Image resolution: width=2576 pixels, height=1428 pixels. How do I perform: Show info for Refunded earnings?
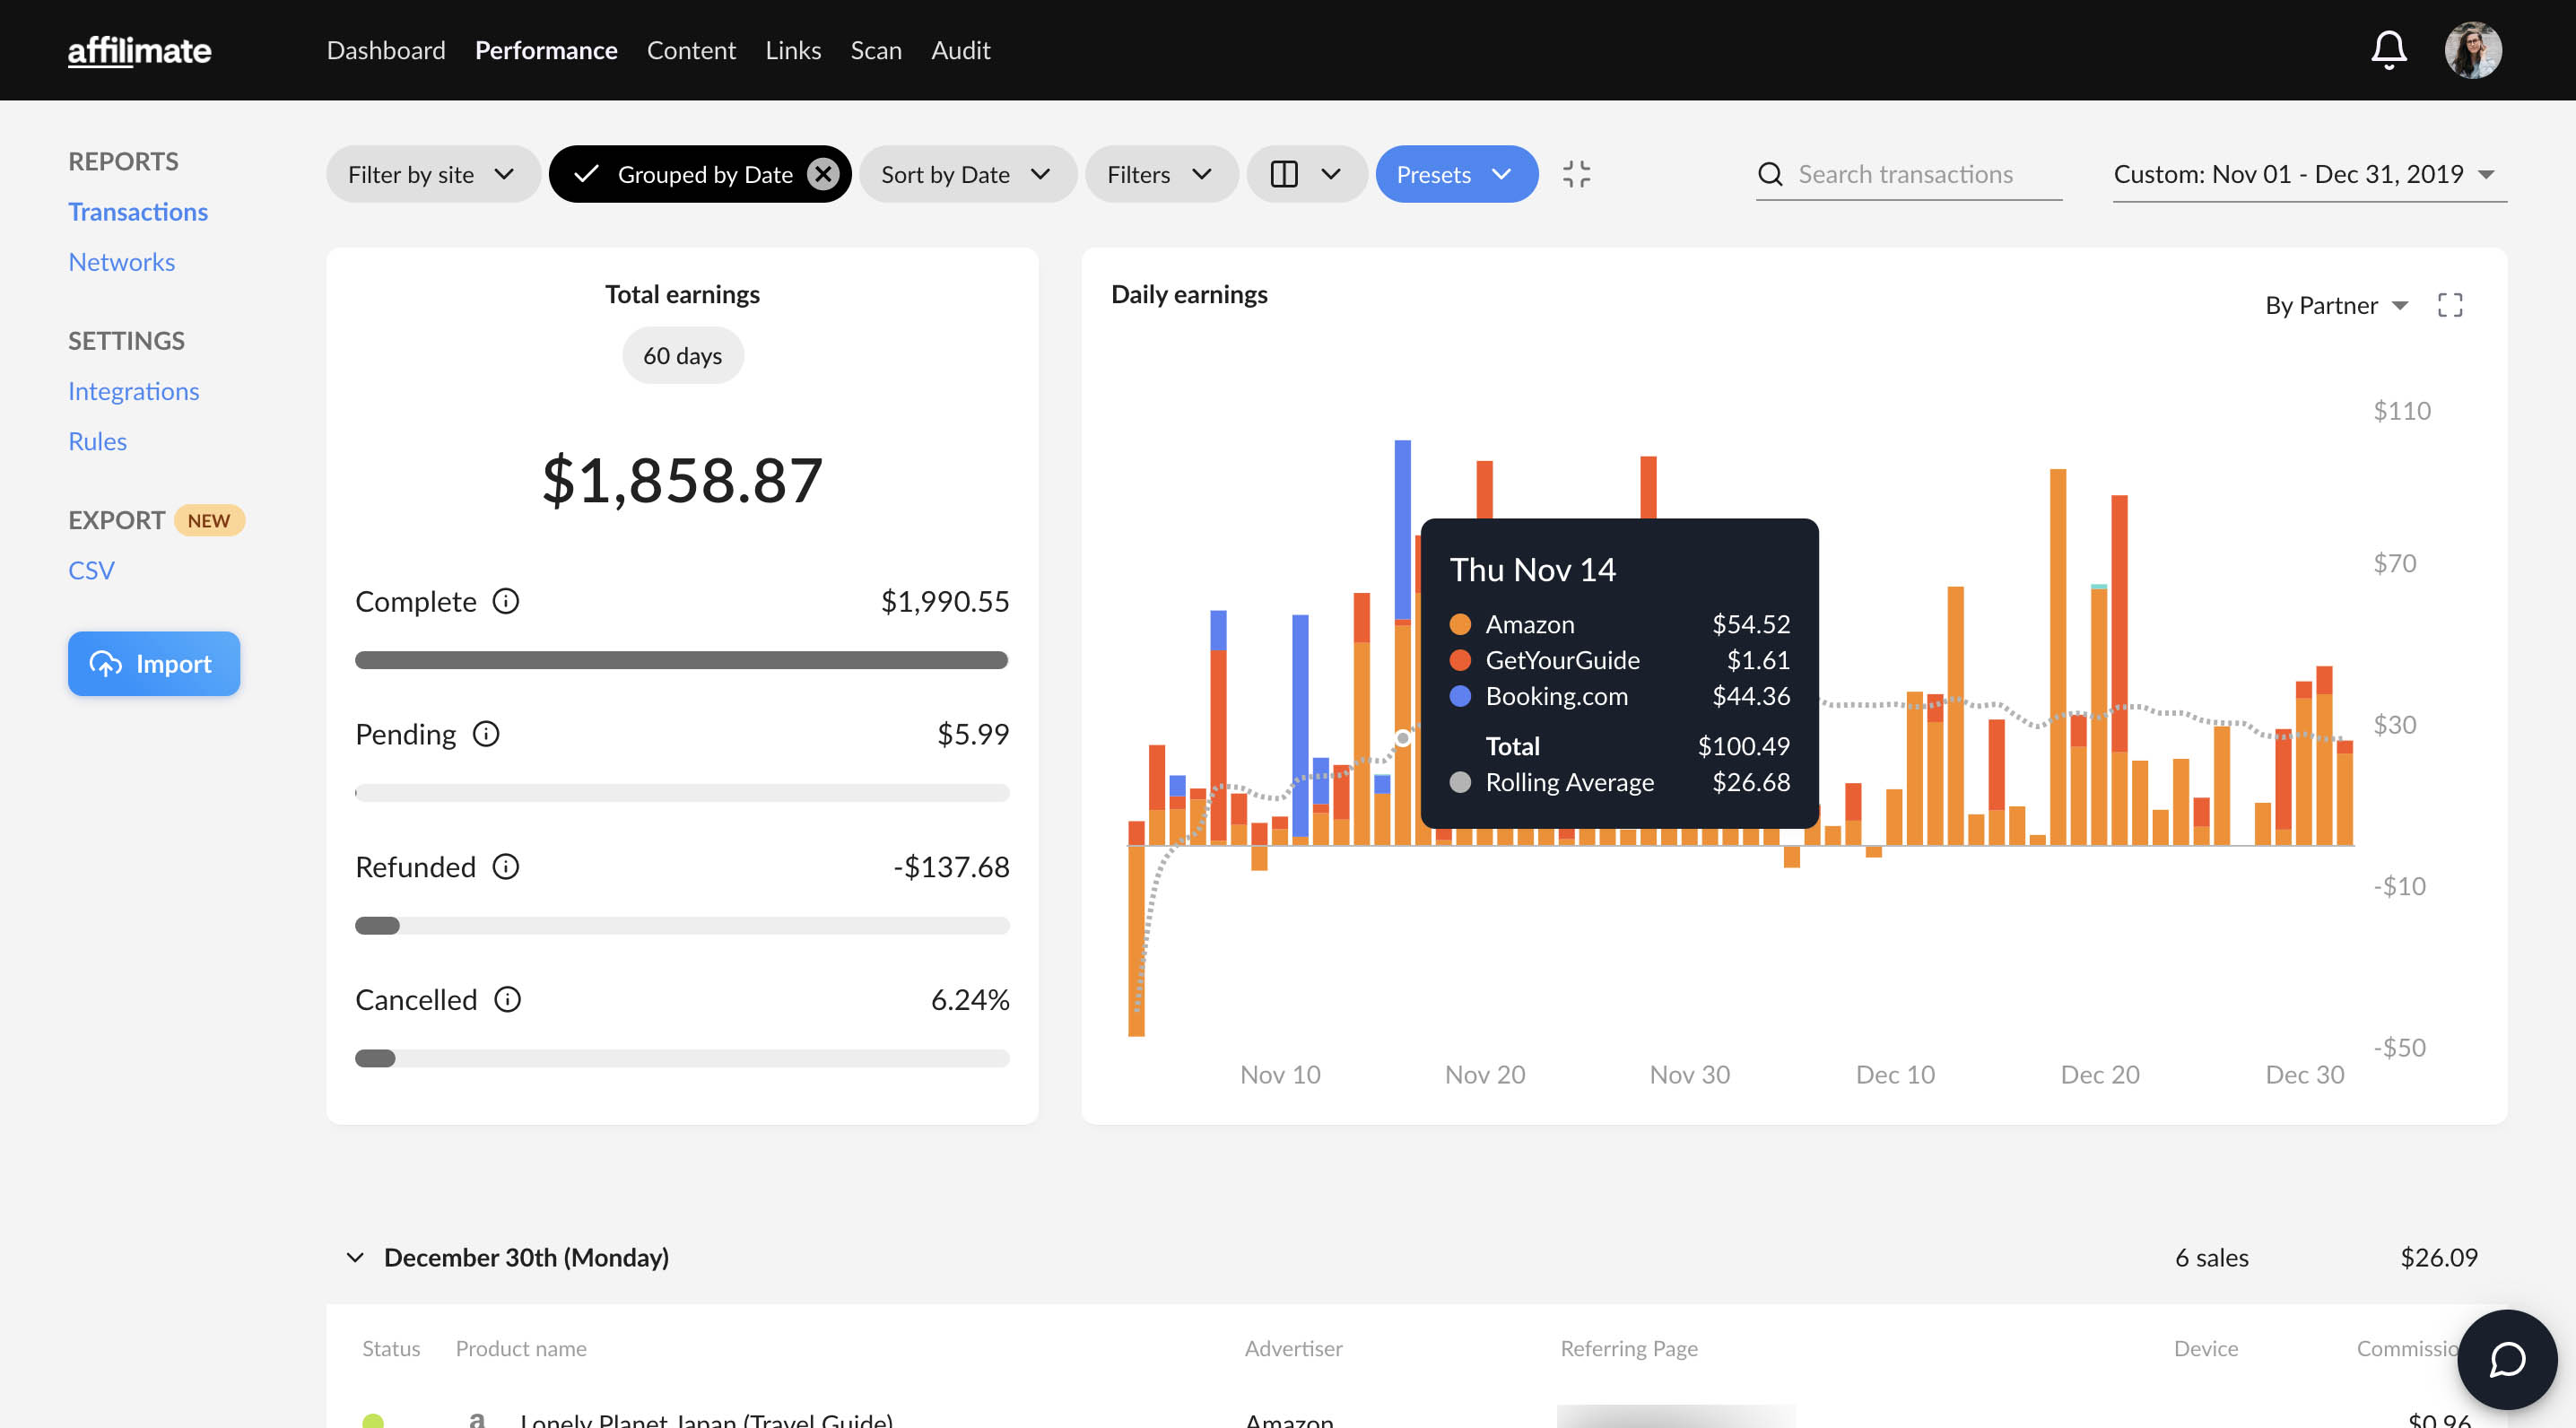[x=506, y=867]
